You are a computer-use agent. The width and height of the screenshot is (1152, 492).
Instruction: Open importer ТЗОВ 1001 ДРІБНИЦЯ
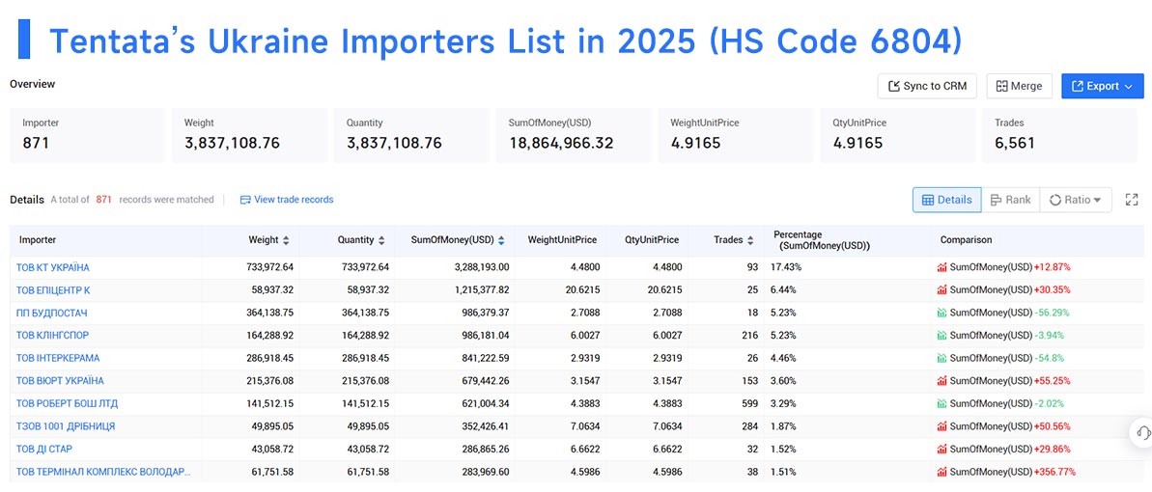(x=66, y=426)
